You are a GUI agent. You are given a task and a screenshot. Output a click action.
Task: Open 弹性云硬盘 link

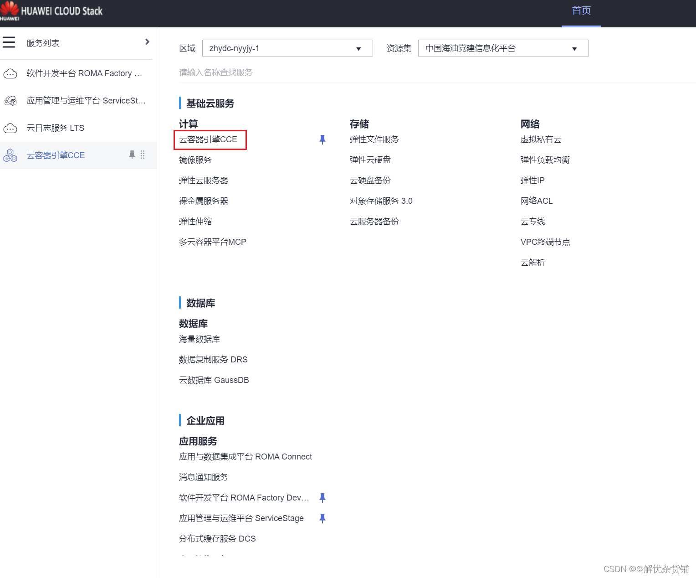point(370,160)
